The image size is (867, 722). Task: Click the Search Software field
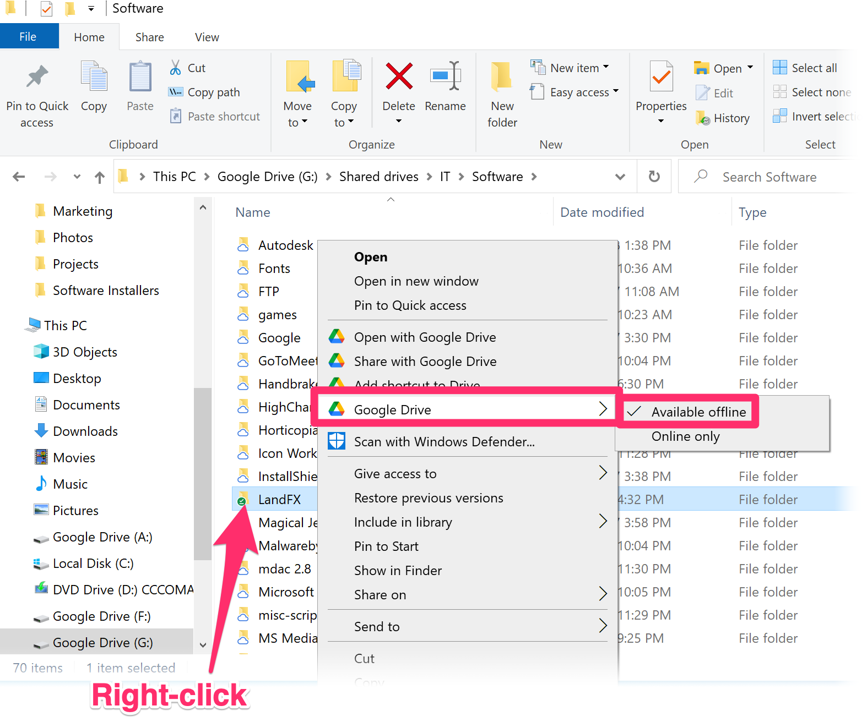[x=769, y=177]
